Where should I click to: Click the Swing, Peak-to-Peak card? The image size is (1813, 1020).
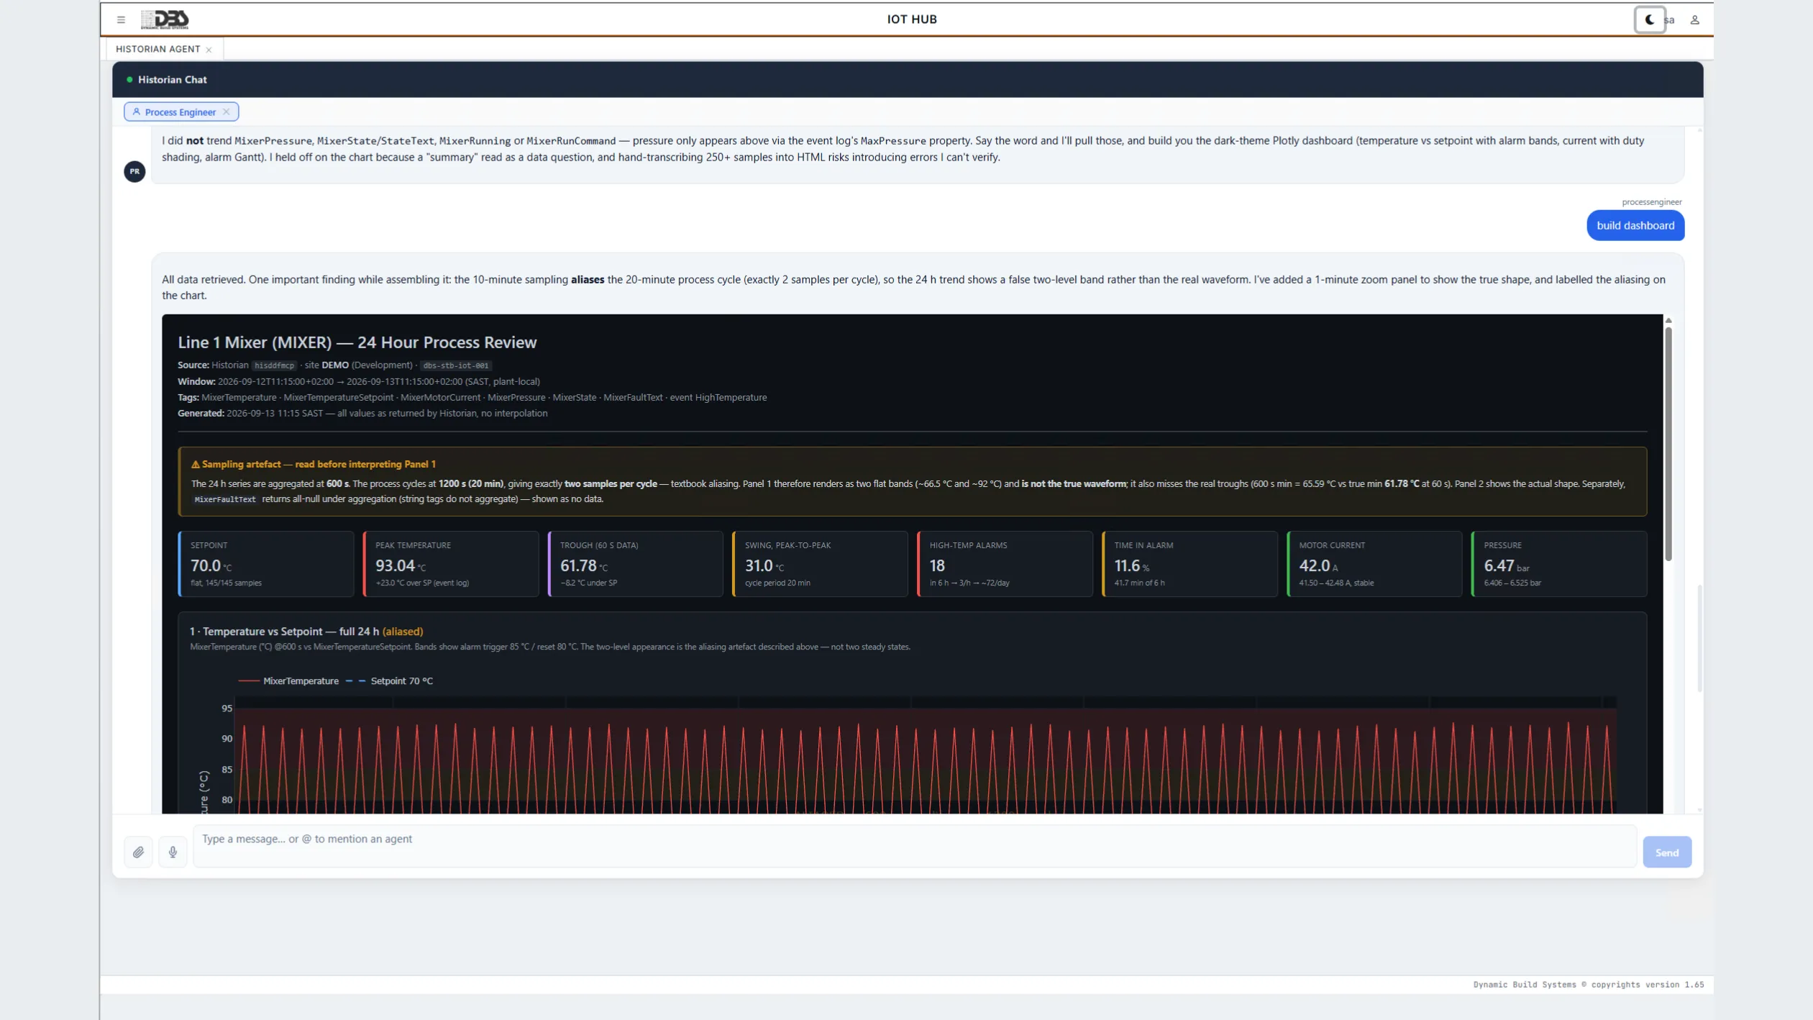pos(821,564)
